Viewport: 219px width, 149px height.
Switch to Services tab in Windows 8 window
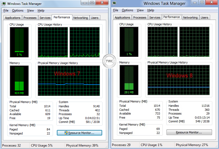click(x=155, y=17)
